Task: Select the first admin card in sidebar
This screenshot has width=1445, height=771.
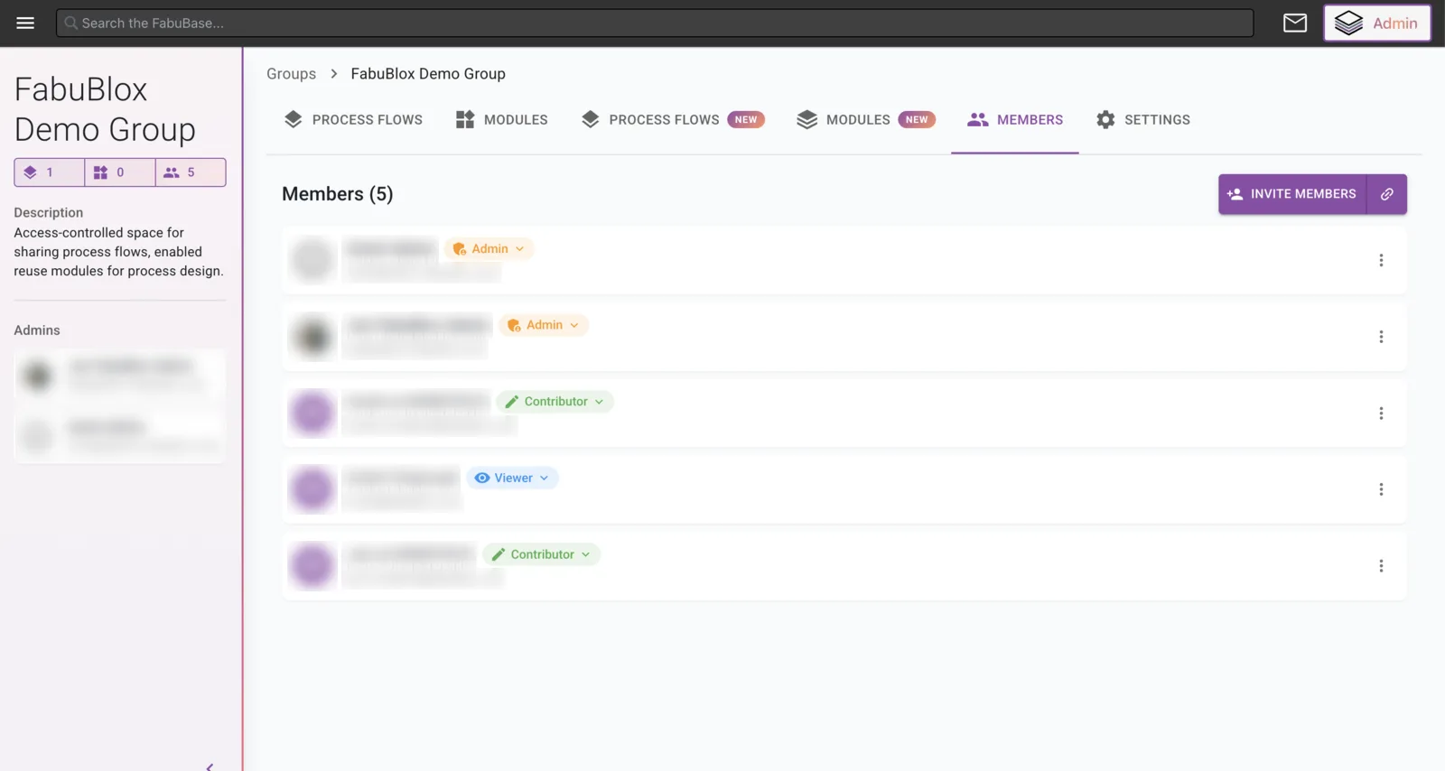Action: [120, 376]
